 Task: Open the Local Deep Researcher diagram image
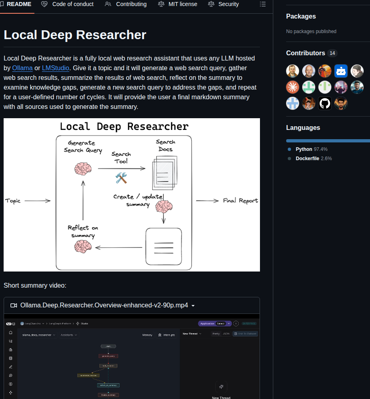(132, 195)
